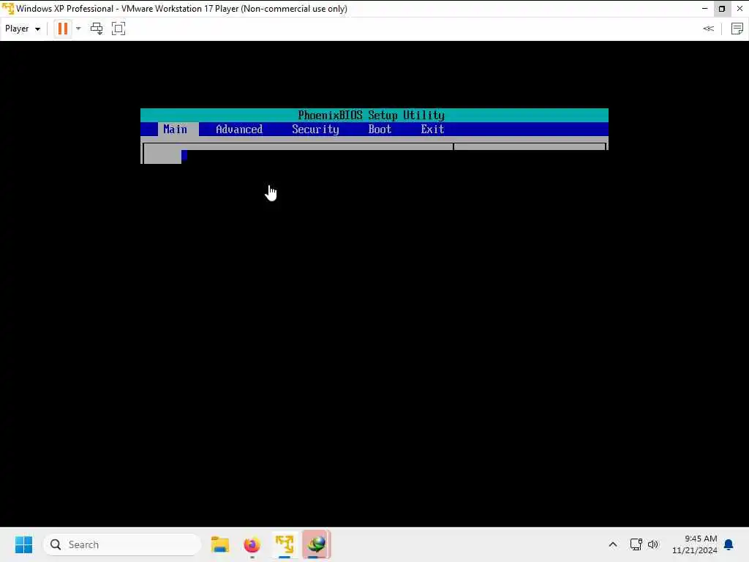Enter full screen mode
The width and height of the screenshot is (749, 562).
pos(118,29)
